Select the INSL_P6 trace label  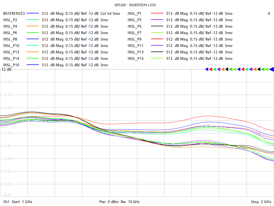[x=10, y=33]
